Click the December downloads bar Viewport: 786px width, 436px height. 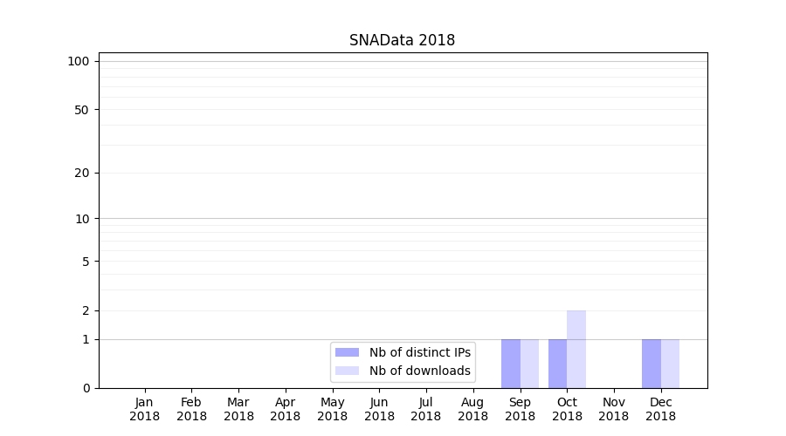670,364
